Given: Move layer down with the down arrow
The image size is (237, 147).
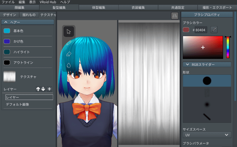Looking at the screenshot, I should [43, 89].
